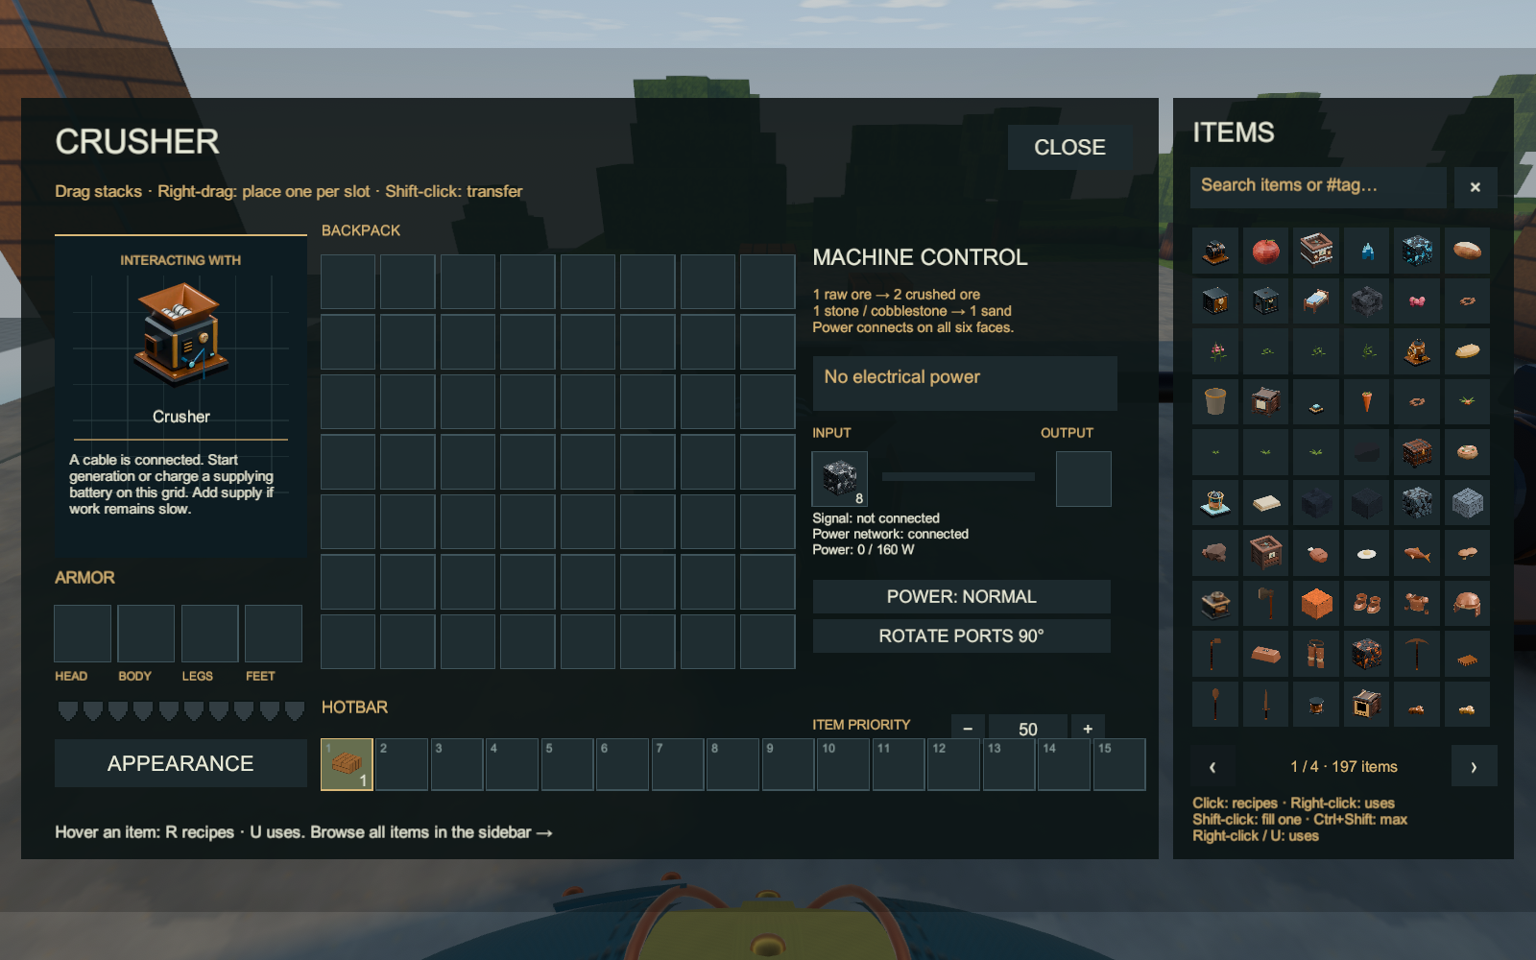Screen dimensions: 1536x960
Task: Click the crushing progress bar
Action: pyautogui.click(x=958, y=476)
